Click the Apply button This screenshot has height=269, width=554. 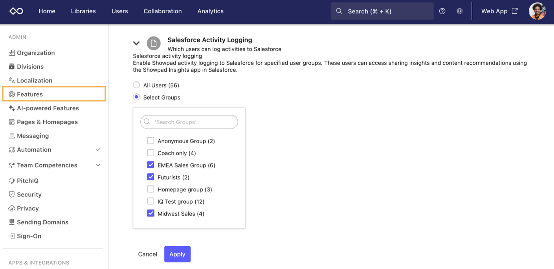(x=177, y=254)
